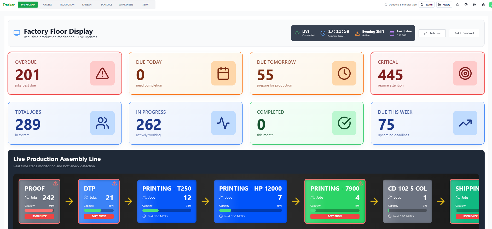
Task: Click the Last Update calendar icon
Action: [392, 33]
